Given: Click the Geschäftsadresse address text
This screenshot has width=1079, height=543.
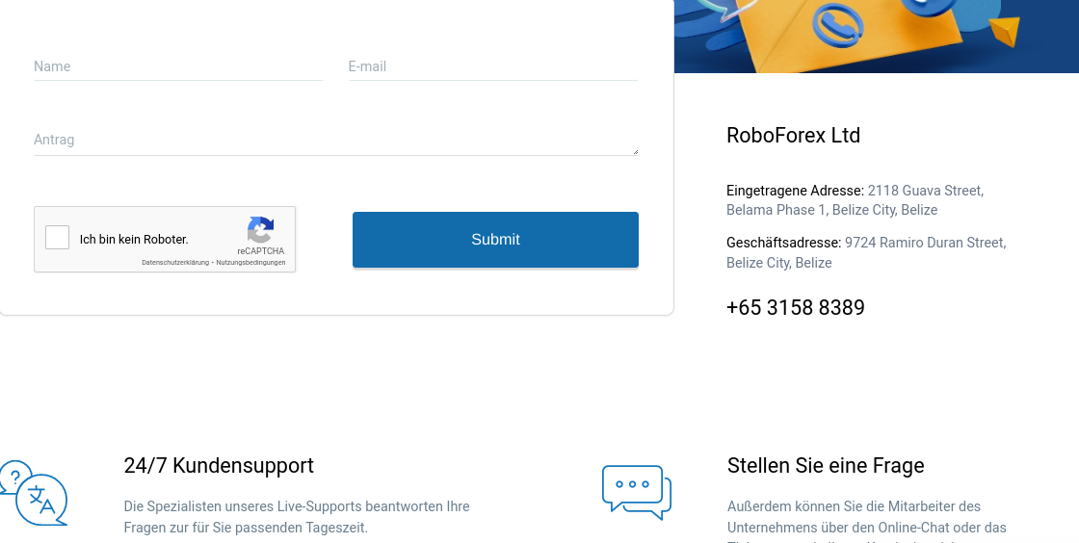Looking at the screenshot, I should [866, 252].
